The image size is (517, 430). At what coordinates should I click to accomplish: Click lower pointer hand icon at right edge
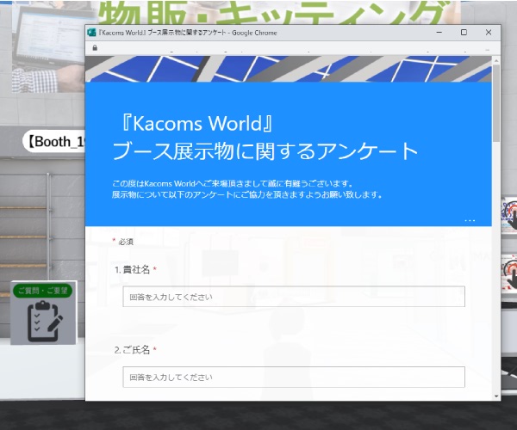[x=508, y=273]
